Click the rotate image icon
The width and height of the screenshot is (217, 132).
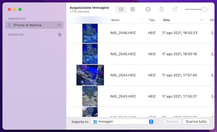[x=175, y=9]
